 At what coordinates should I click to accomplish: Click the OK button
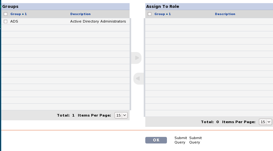click(156, 140)
